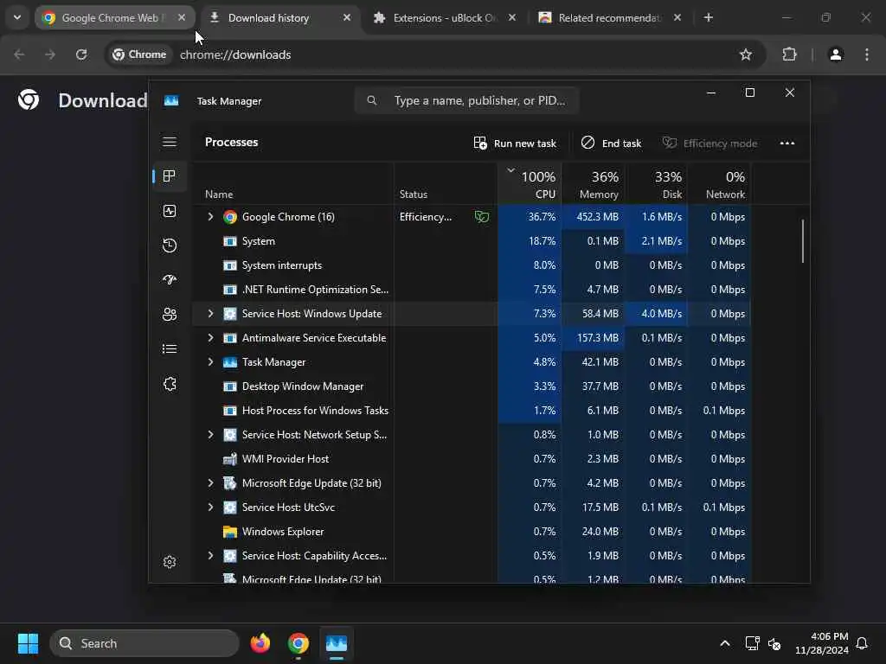The height and width of the screenshot is (664, 886).
Task: Show hidden system tray icons chevron
Action: [725, 643]
